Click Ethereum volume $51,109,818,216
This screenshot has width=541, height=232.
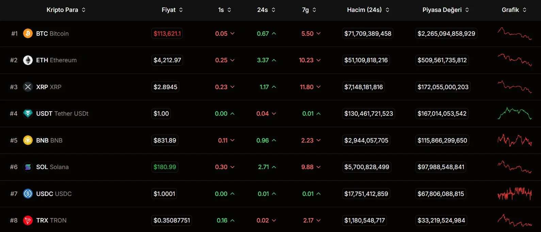(x=366, y=60)
